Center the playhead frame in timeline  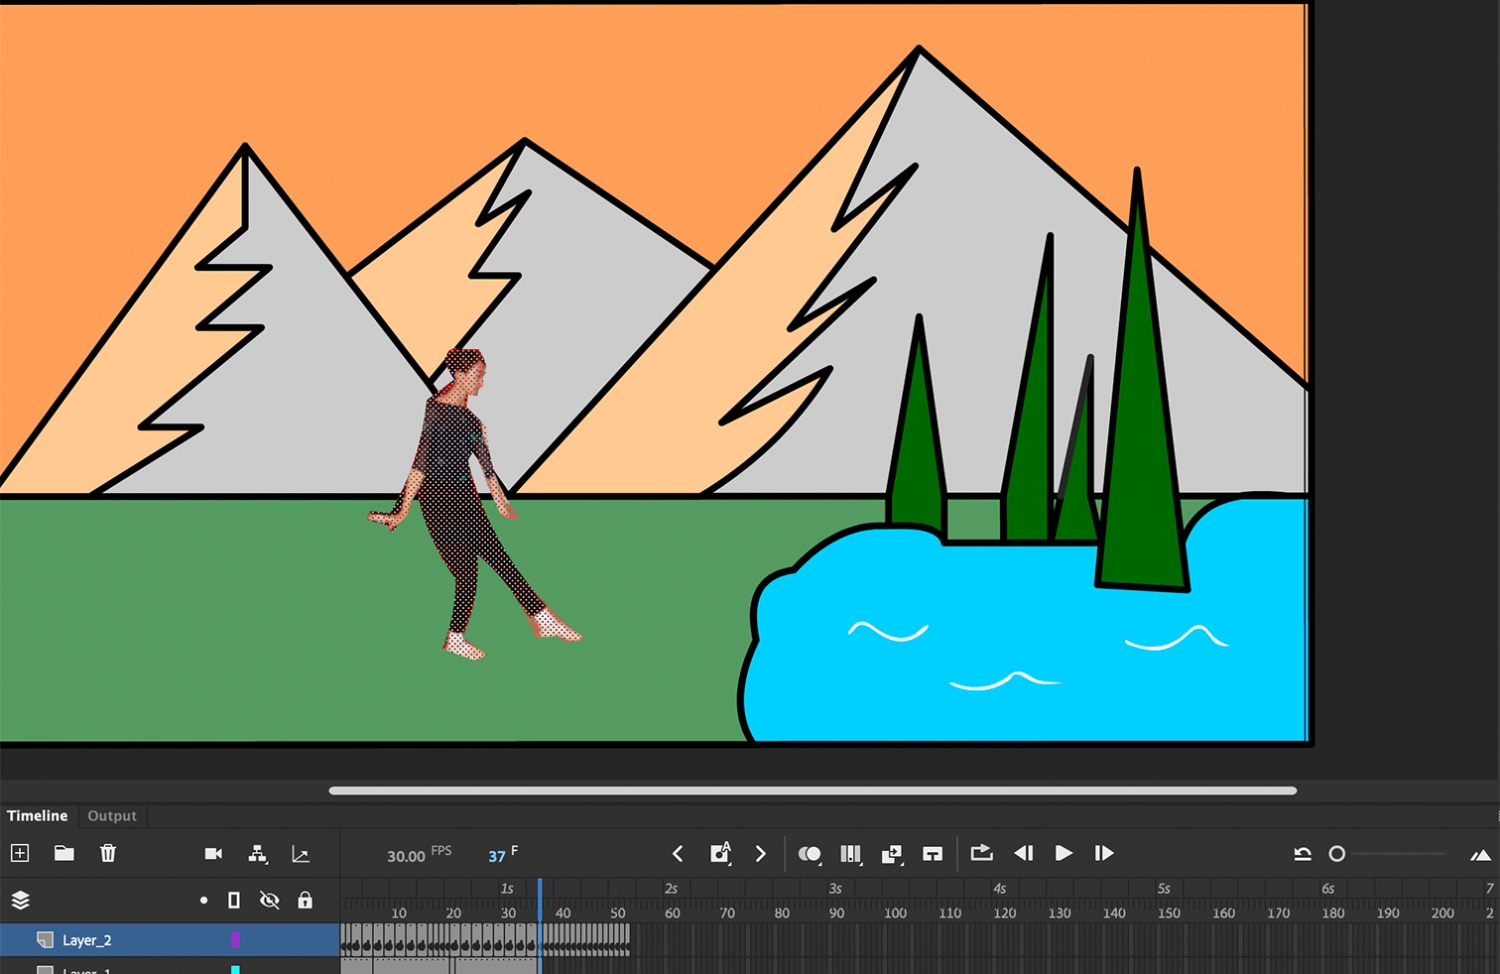933,854
